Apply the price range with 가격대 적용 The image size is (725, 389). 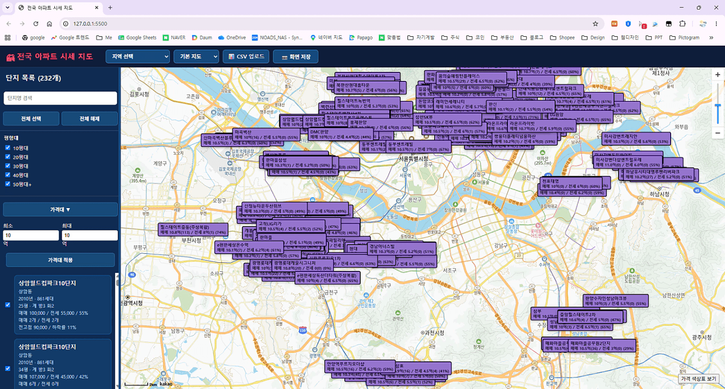tap(60, 260)
